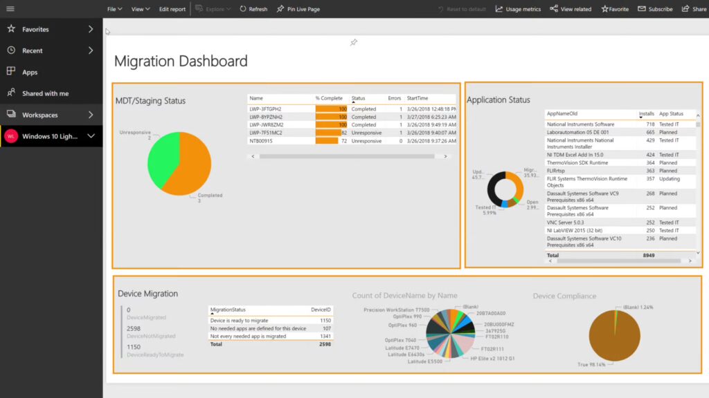Click the Usage metrics chart icon
Image resolution: width=709 pixels, height=398 pixels.
[499, 8]
